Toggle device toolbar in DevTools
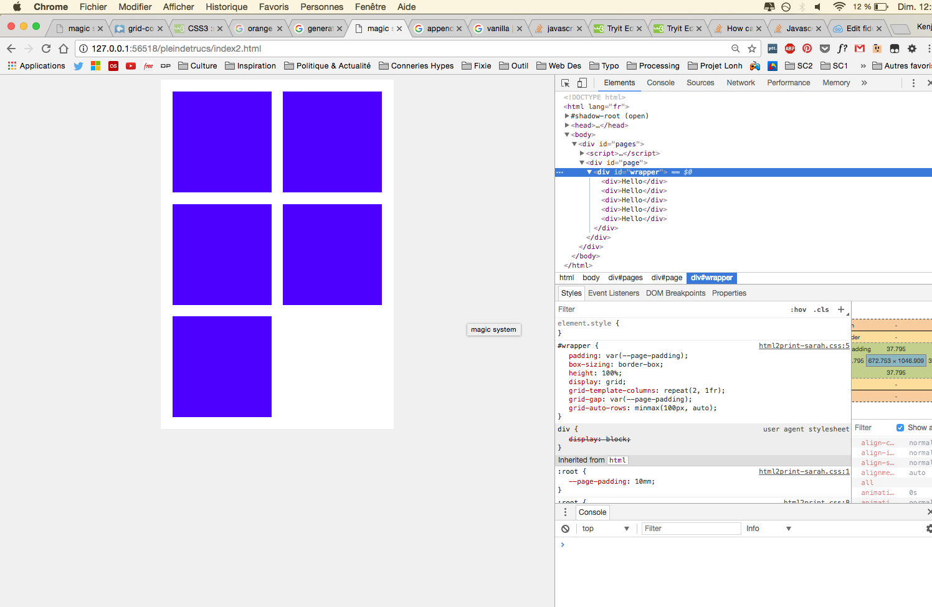 pyautogui.click(x=582, y=83)
